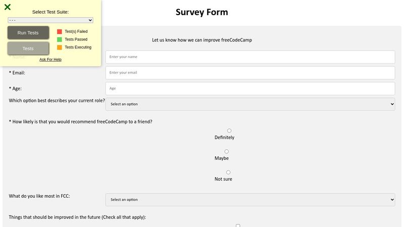This screenshot has width=404, height=227.
Task: Click the green Tests Passed swatch
Action: (59, 39)
